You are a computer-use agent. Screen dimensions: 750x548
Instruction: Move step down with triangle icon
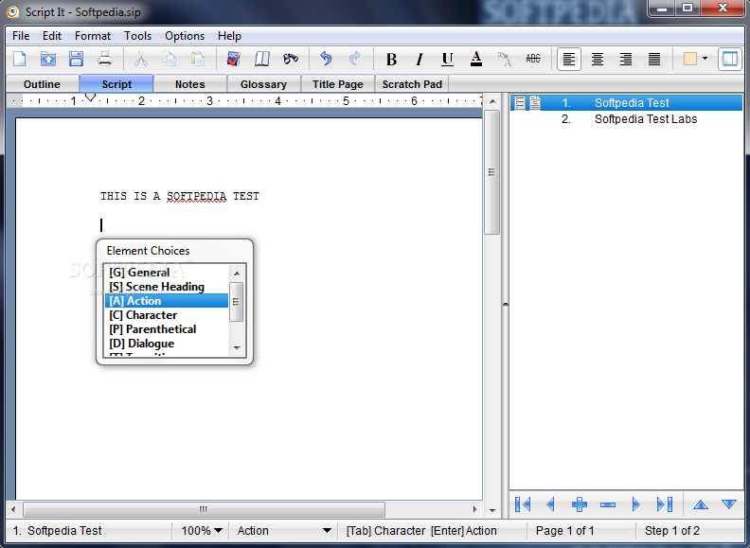(729, 504)
